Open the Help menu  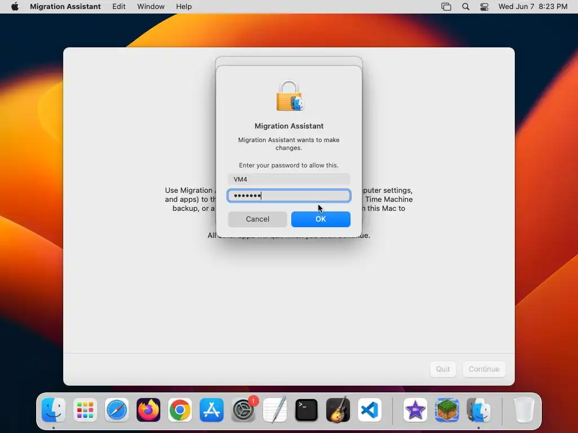pyautogui.click(x=183, y=7)
